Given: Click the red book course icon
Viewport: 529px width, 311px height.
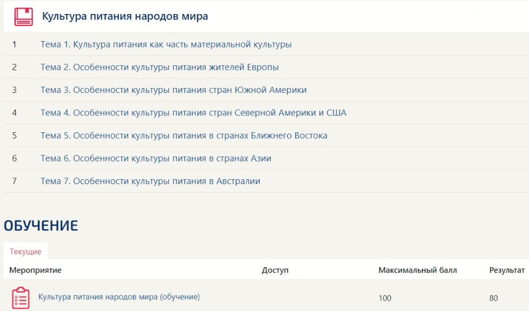Looking at the screenshot, I should tap(23, 17).
